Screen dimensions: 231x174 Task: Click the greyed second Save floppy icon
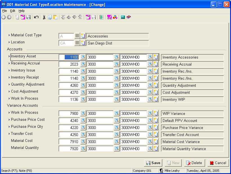94,17
